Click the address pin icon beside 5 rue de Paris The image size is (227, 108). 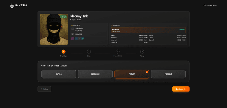click(73, 29)
